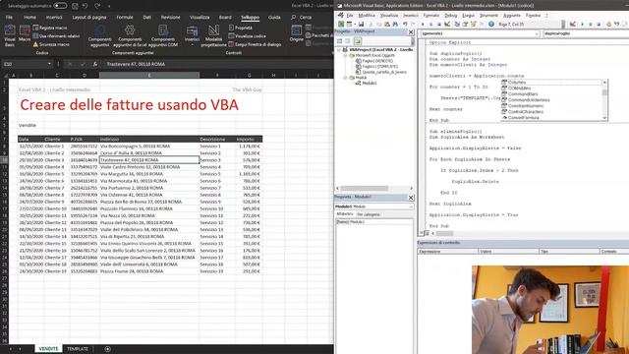Redo via Excel quick access toolbar
The width and height of the screenshot is (629, 354).
(x=97, y=6)
